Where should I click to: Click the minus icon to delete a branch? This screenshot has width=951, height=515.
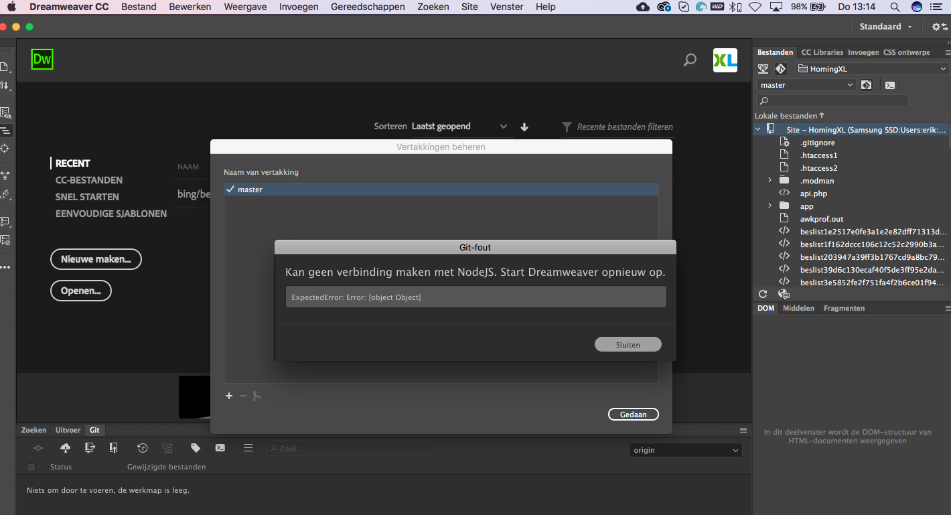[243, 396]
